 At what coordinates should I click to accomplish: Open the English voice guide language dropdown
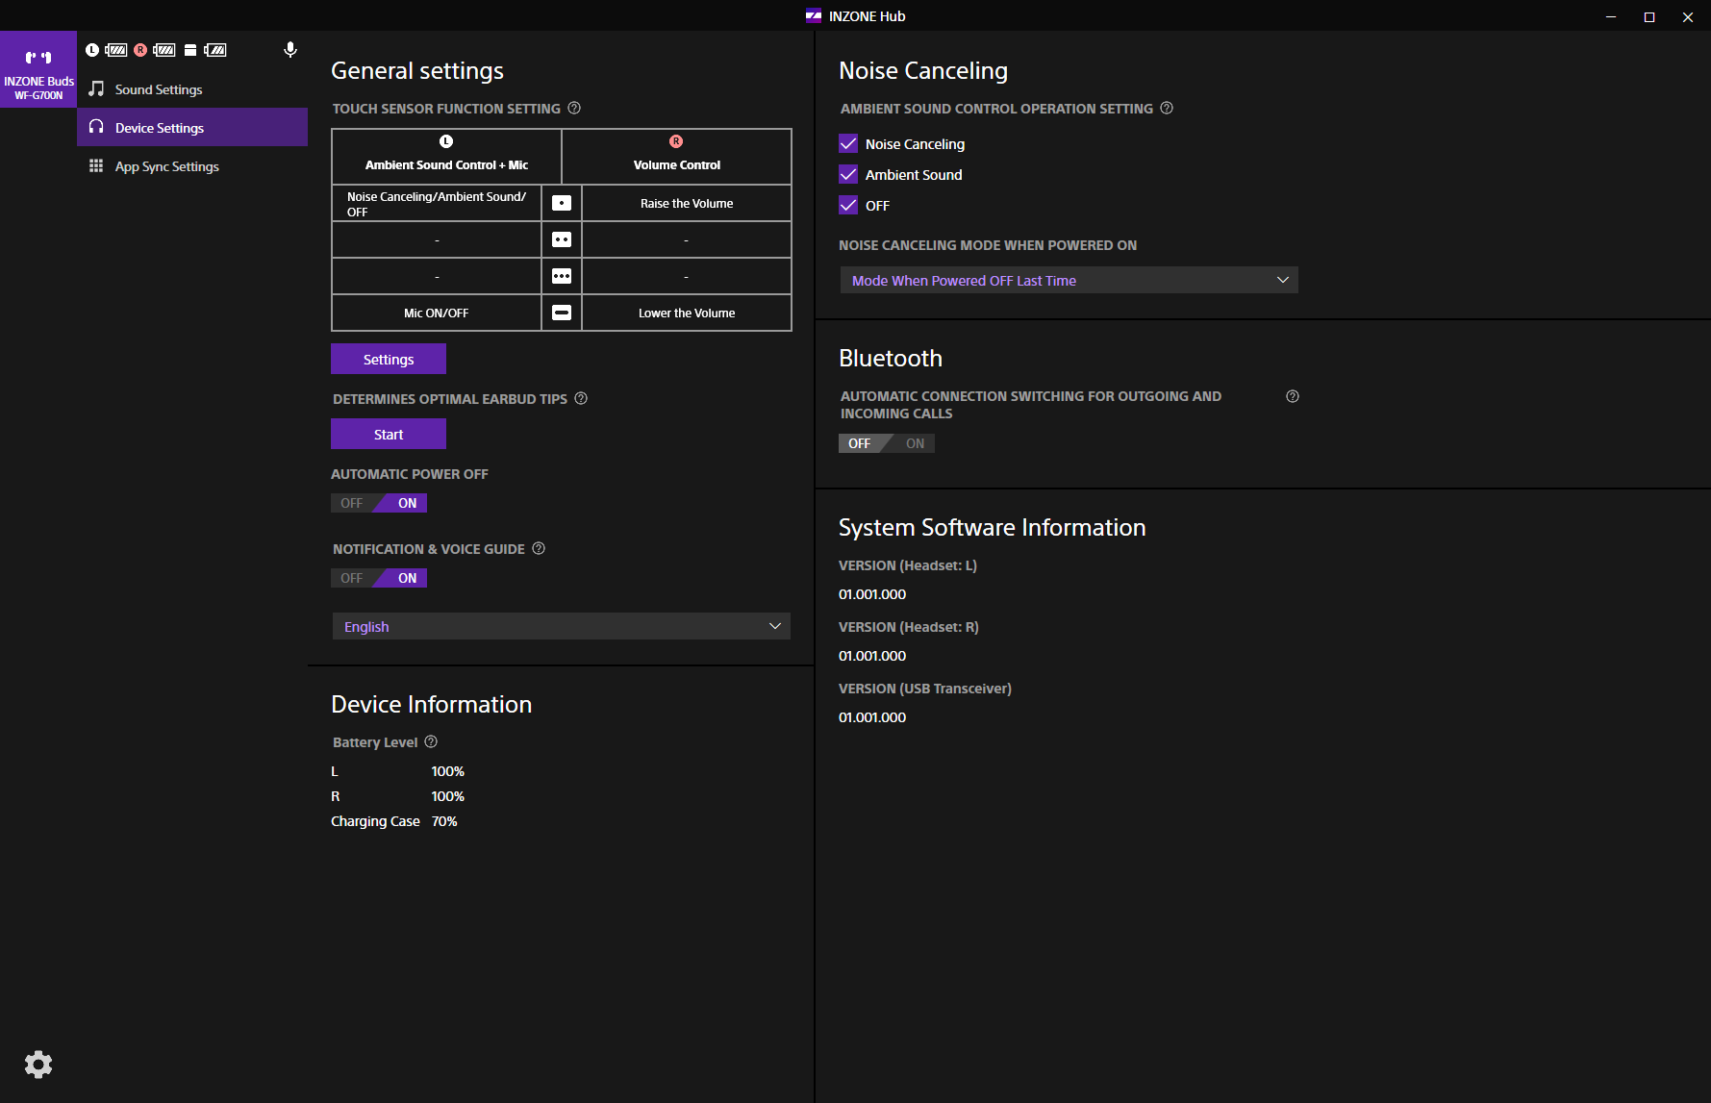click(561, 627)
